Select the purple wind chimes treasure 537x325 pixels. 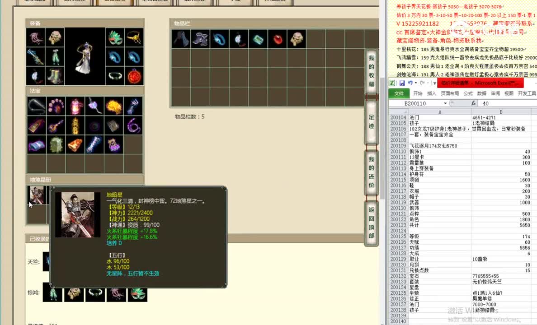(114, 145)
